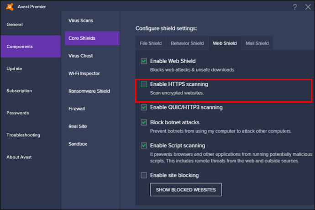Check Enable site blocking option

tap(144, 175)
